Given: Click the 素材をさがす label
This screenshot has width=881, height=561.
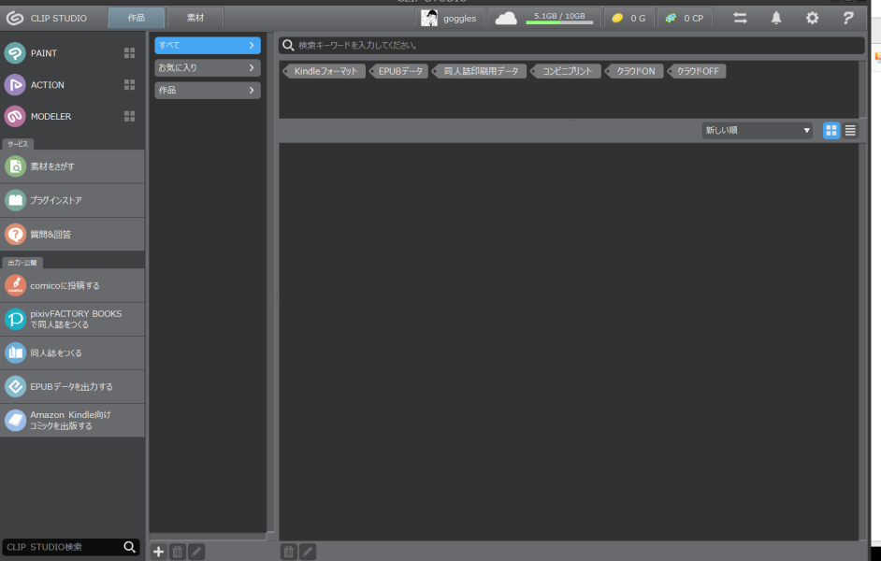Looking at the screenshot, I should point(52,166).
